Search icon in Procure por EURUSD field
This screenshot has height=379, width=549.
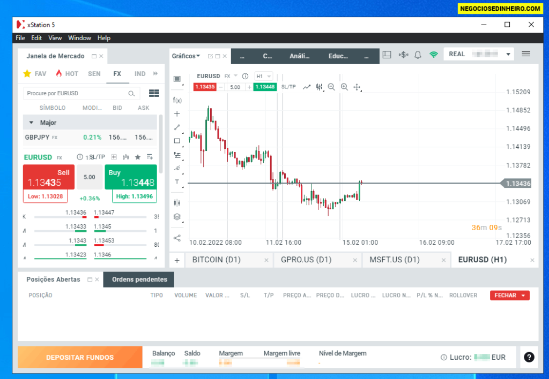click(x=131, y=93)
